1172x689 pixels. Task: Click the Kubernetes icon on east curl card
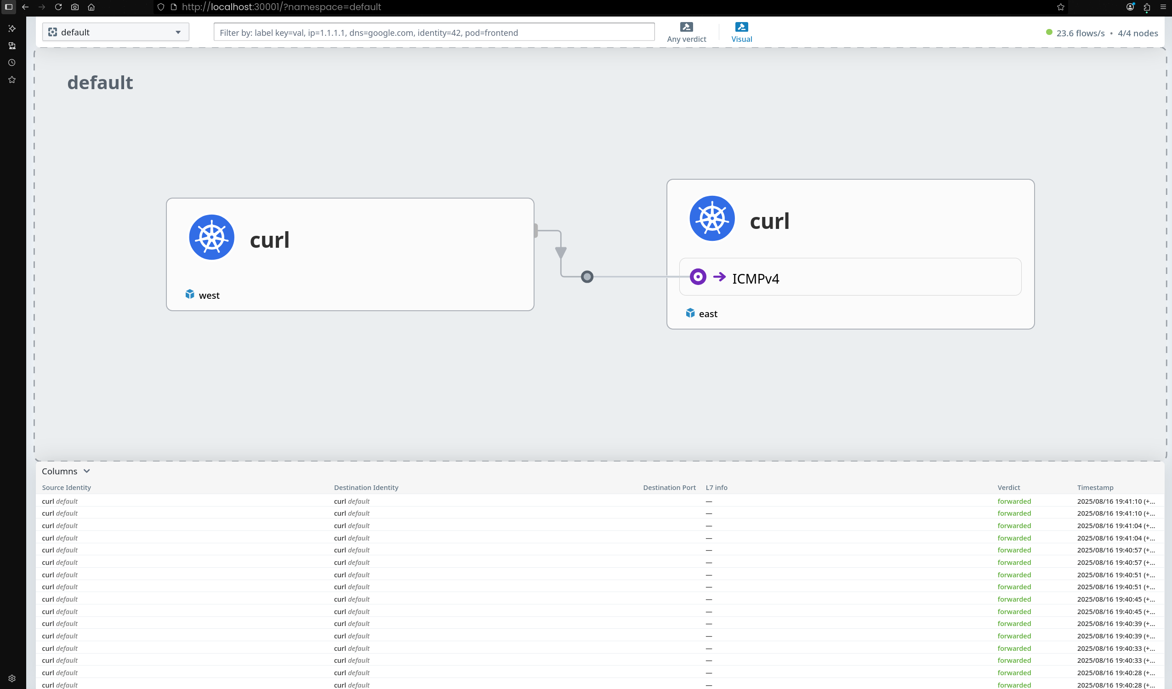click(x=711, y=218)
